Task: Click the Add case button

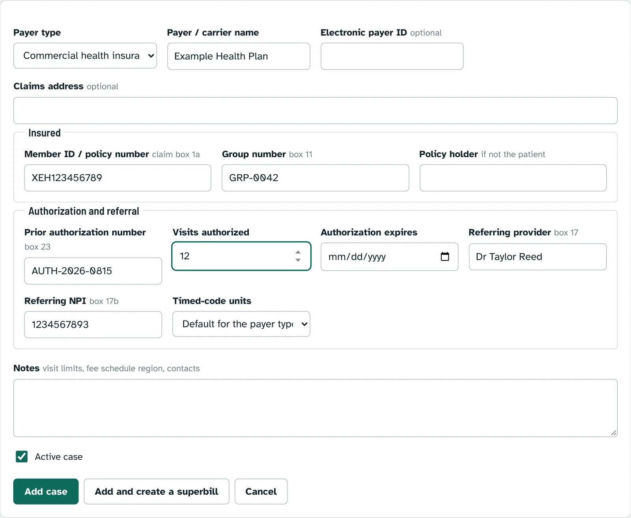Action: [x=46, y=492]
